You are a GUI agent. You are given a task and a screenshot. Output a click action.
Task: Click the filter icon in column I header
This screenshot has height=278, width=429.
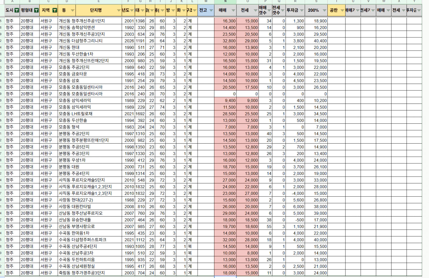pyautogui.click(x=162, y=10)
